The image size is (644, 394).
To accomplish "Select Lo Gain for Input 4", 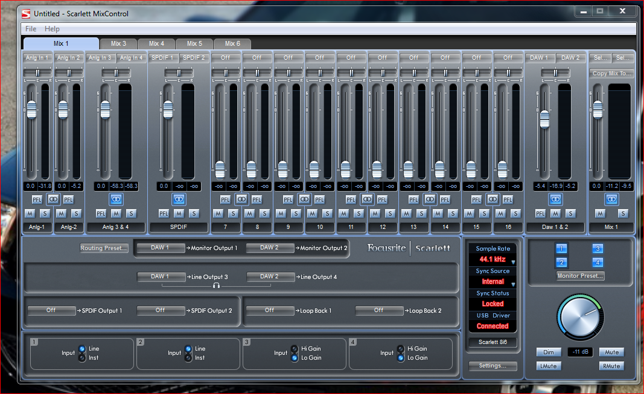I will click(x=401, y=358).
